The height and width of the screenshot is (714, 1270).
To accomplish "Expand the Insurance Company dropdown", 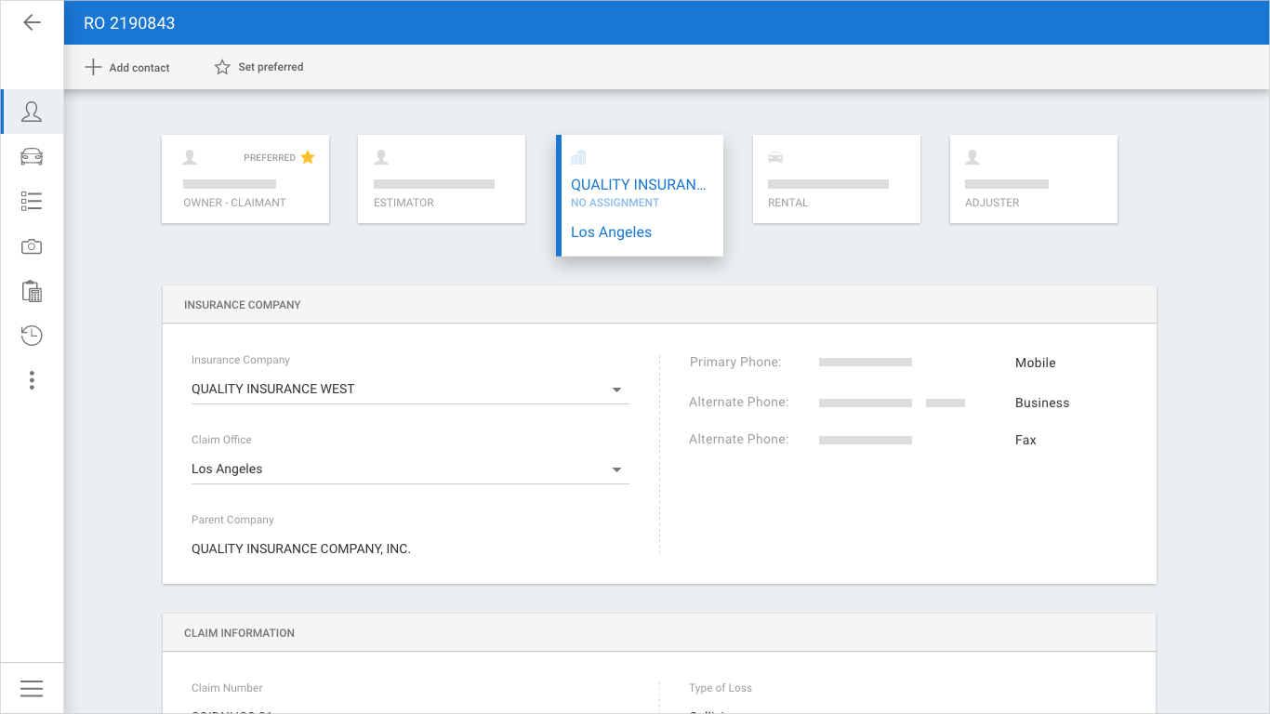I will [616, 390].
